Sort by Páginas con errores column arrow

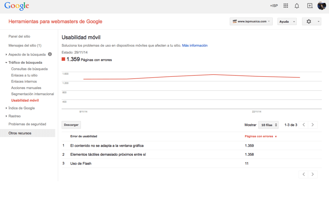point(276,137)
